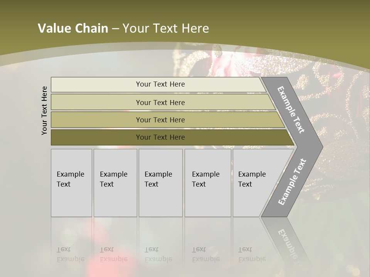
Task: Select the vertical 'Your Text Here' side label
Action: click(x=44, y=111)
